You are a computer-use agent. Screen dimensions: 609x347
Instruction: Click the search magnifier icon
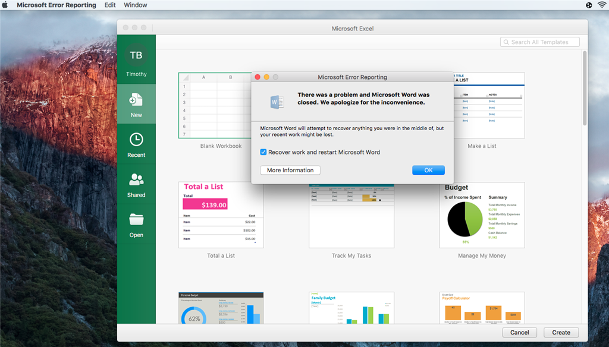pos(506,42)
